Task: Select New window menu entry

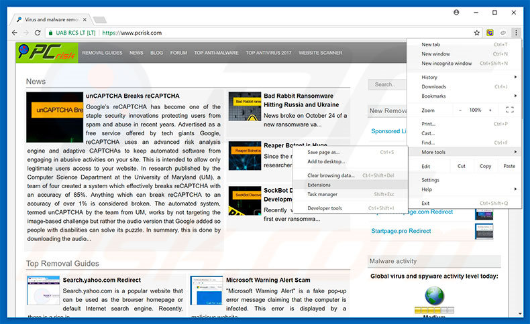Action: pos(464,54)
